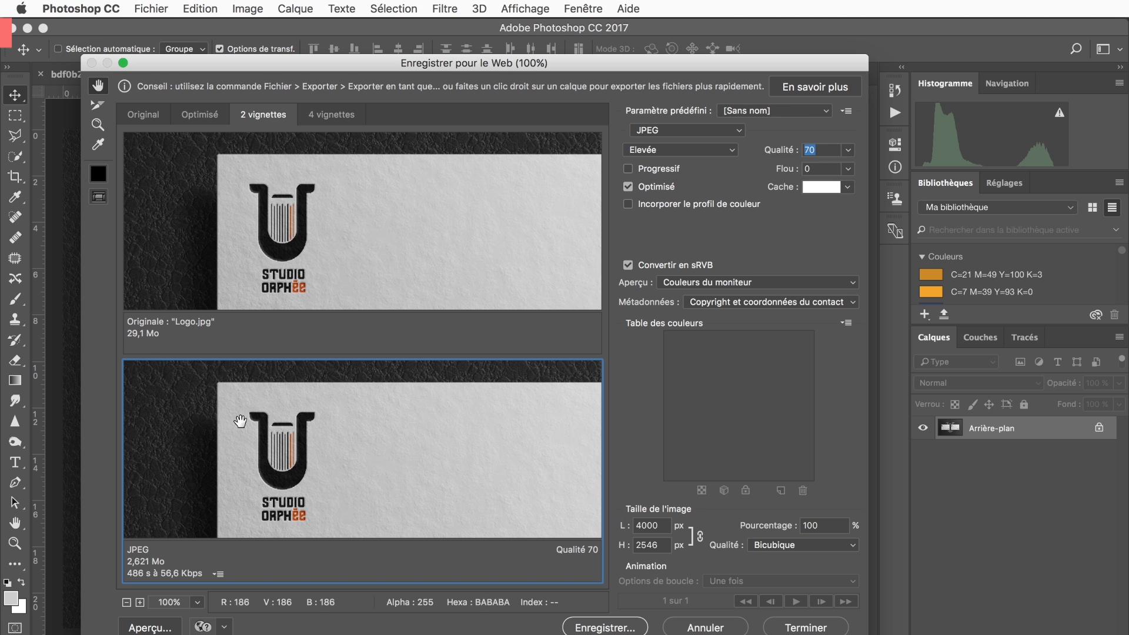Select the Zoom tool in export dialog
This screenshot has width=1129, height=635.
pyautogui.click(x=98, y=125)
